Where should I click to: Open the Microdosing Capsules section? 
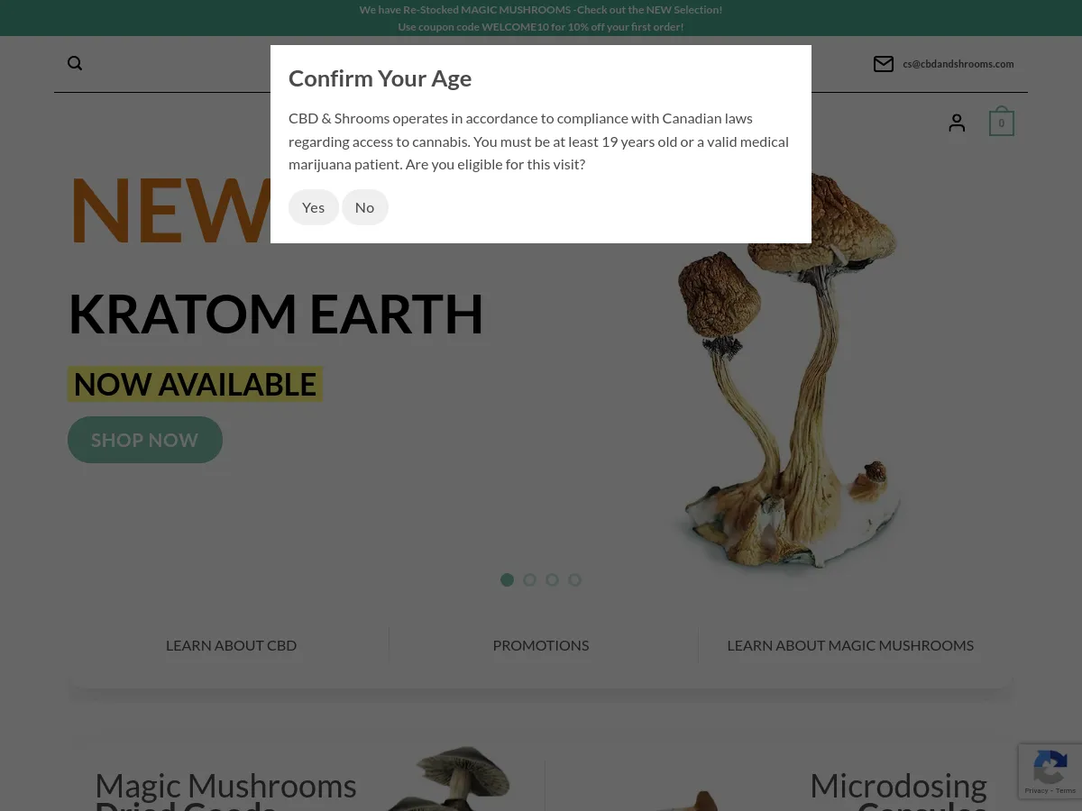pos(898,785)
